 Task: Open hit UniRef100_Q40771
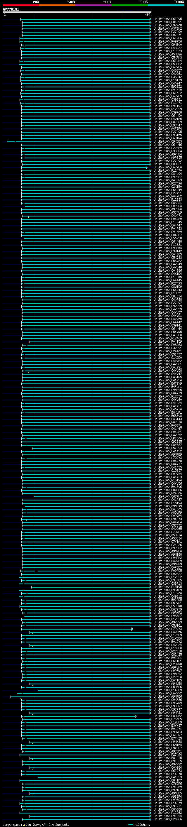168,216
